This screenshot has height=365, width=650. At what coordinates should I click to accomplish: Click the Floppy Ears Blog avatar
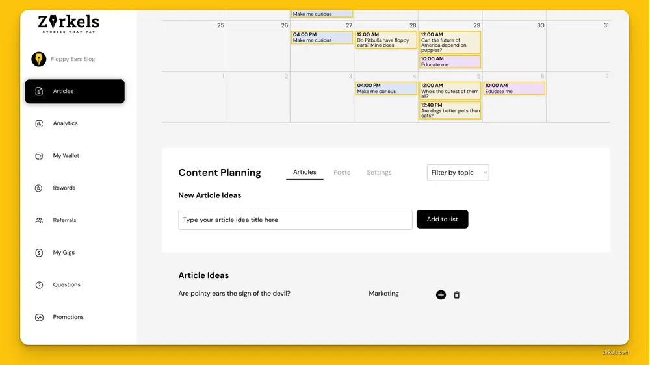[39, 59]
